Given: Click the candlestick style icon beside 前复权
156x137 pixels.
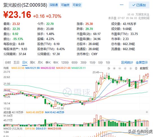Looking at the screenshot, I should 136,68.
